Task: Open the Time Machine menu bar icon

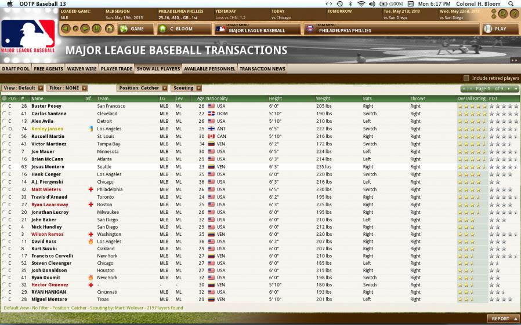Action: [339, 4]
